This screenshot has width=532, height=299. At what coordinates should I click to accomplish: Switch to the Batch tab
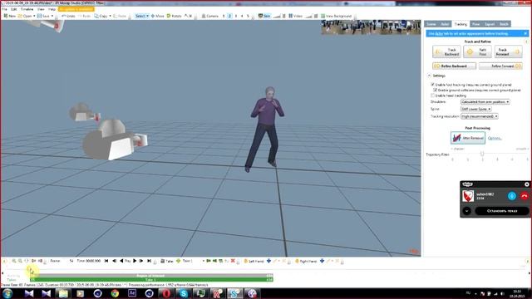505,24
